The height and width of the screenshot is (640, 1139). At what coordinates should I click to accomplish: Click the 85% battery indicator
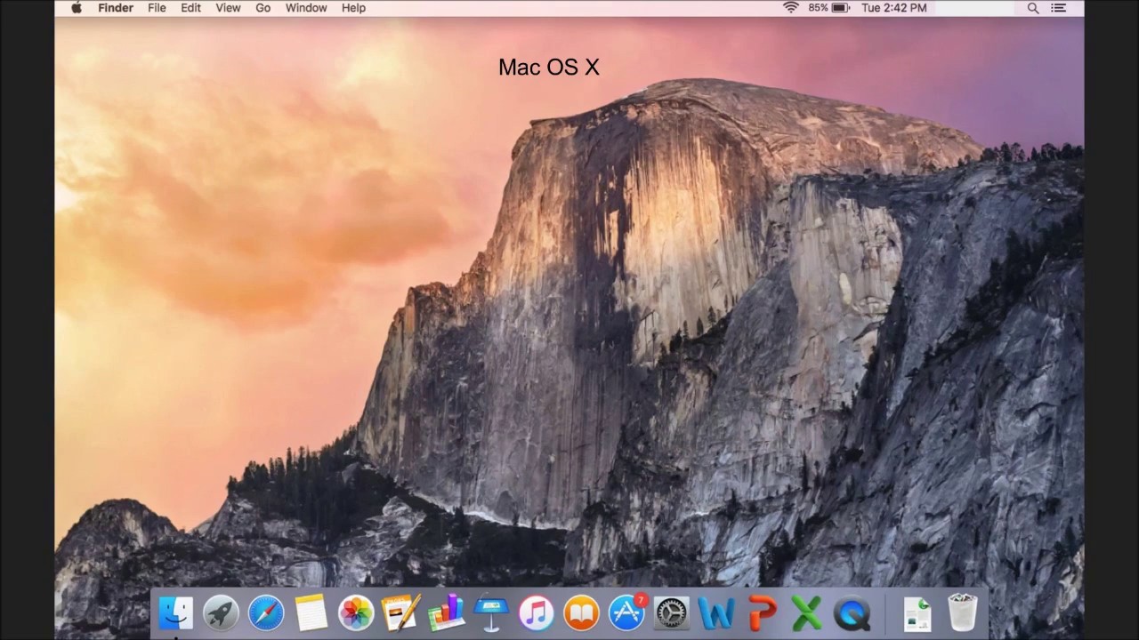(x=829, y=8)
